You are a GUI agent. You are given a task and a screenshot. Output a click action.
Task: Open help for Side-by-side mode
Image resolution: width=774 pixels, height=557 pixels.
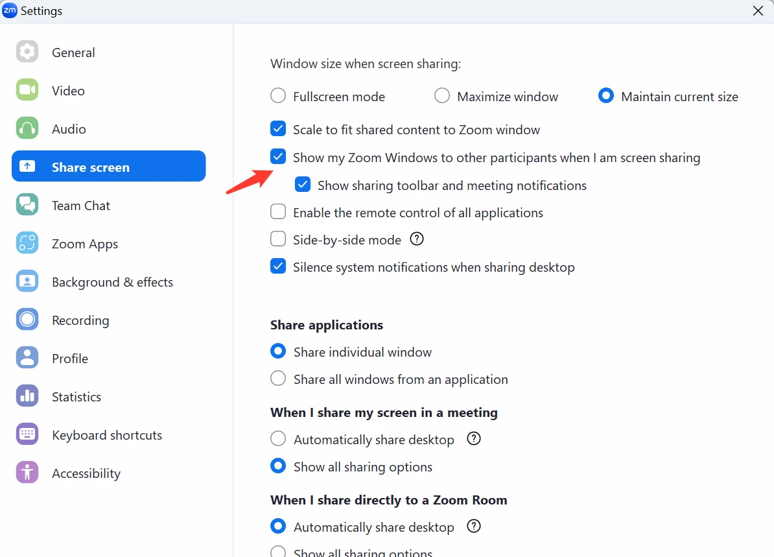tap(417, 239)
